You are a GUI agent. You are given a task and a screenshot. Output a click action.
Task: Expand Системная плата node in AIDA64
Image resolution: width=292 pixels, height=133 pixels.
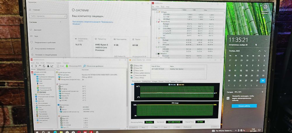pyautogui.click(x=34, y=94)
